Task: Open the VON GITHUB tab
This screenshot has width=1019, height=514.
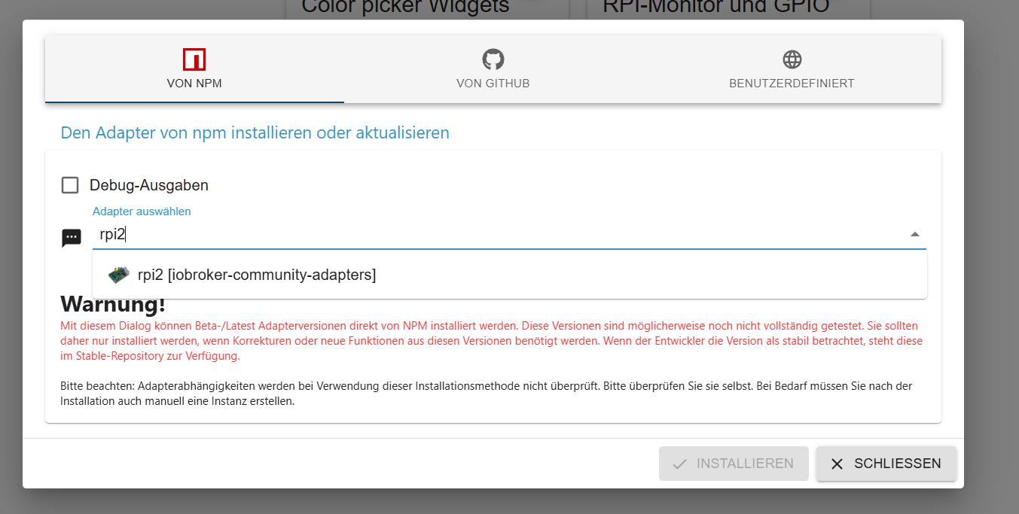Action: (493, 69)
